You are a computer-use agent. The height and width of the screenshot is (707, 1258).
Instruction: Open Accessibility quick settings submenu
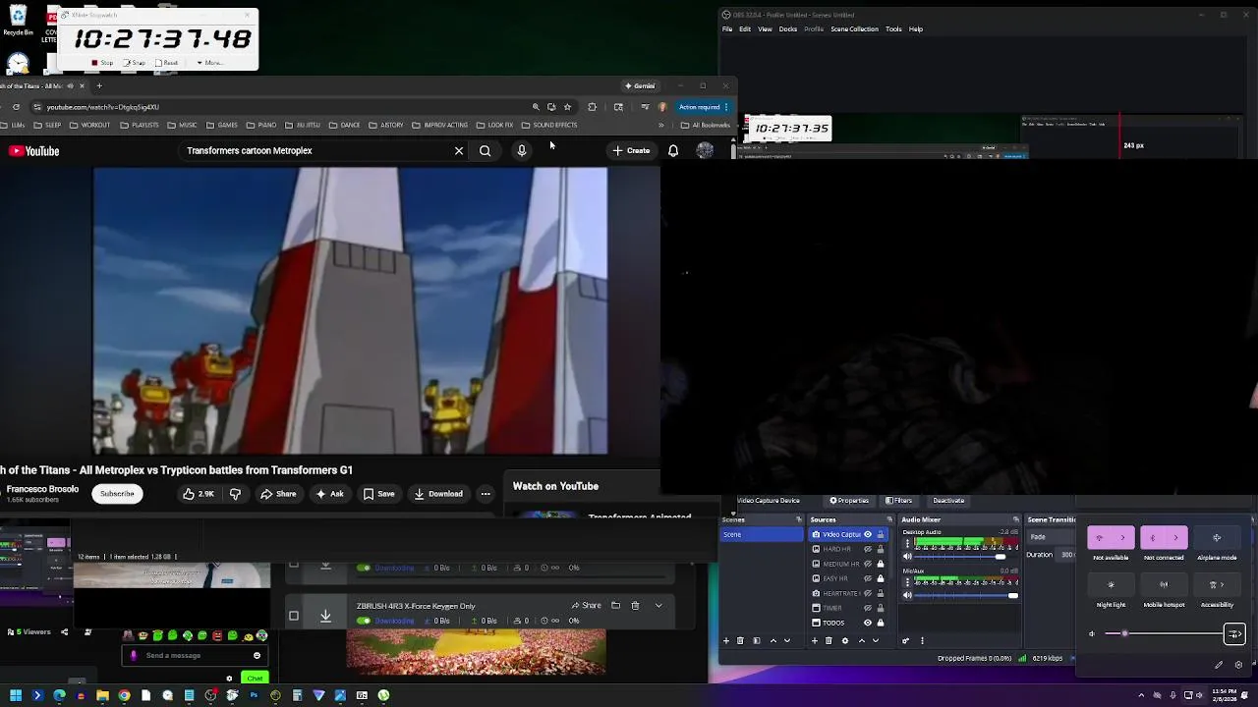pos(1217,585)
